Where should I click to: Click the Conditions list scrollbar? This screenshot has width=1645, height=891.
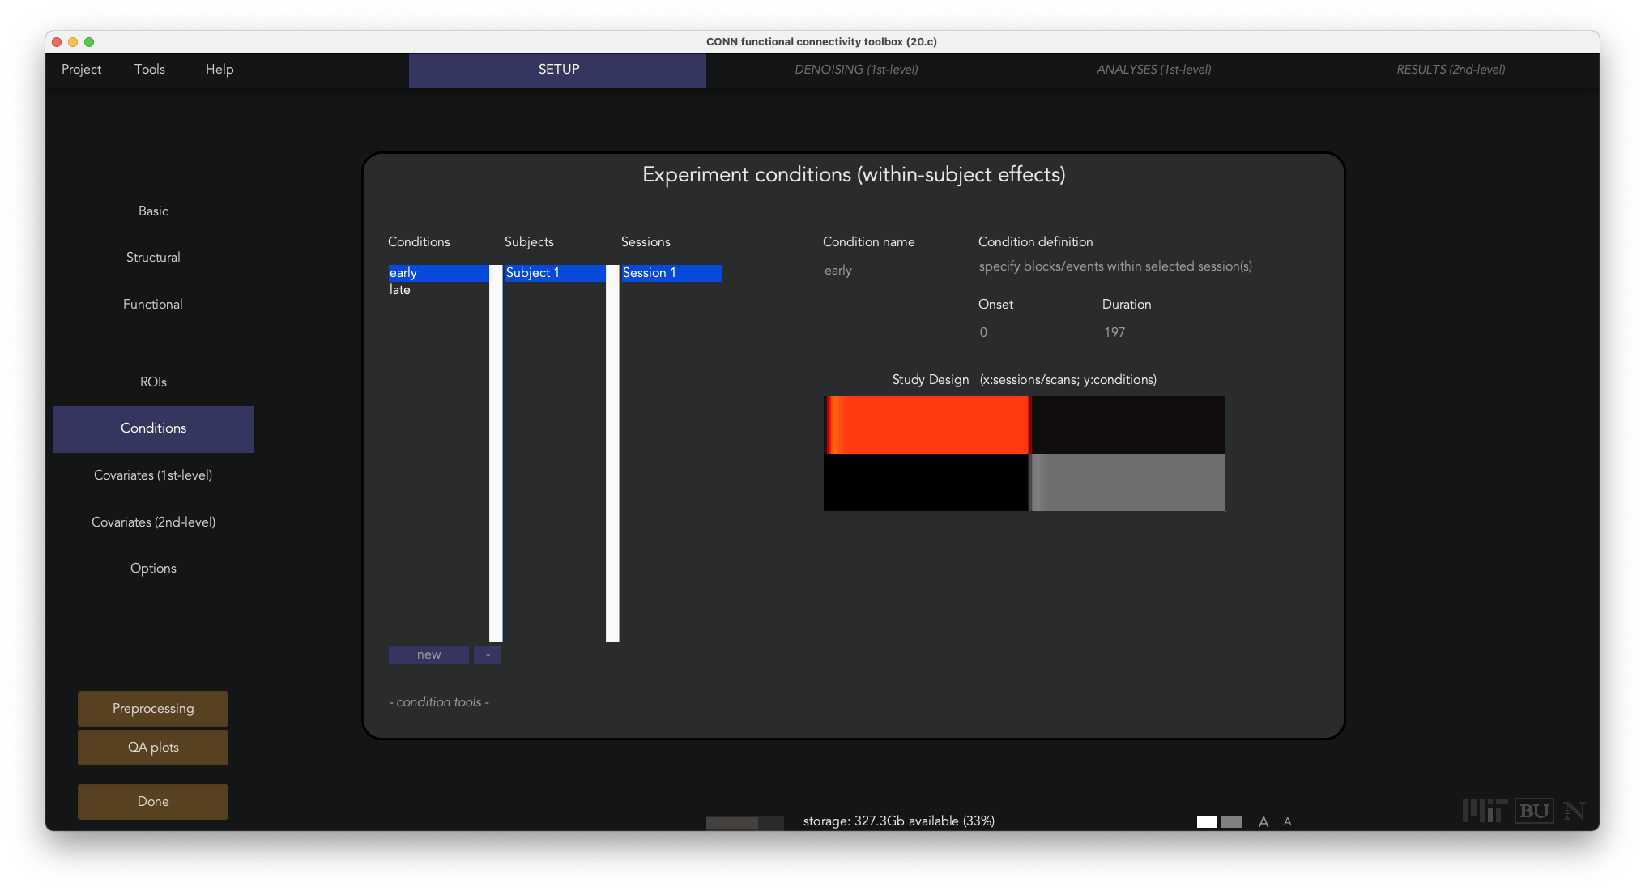(496, 454)
